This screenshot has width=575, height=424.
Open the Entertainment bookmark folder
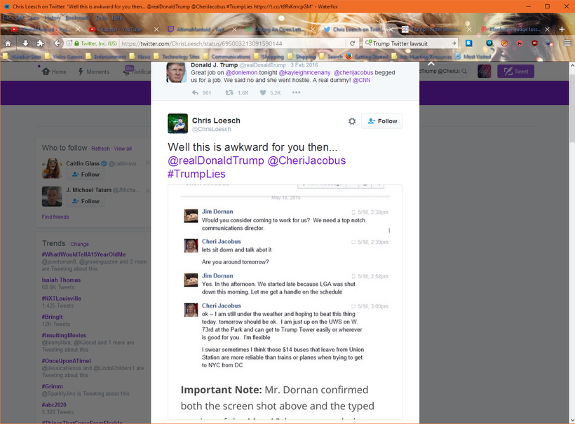pos(106,57)
